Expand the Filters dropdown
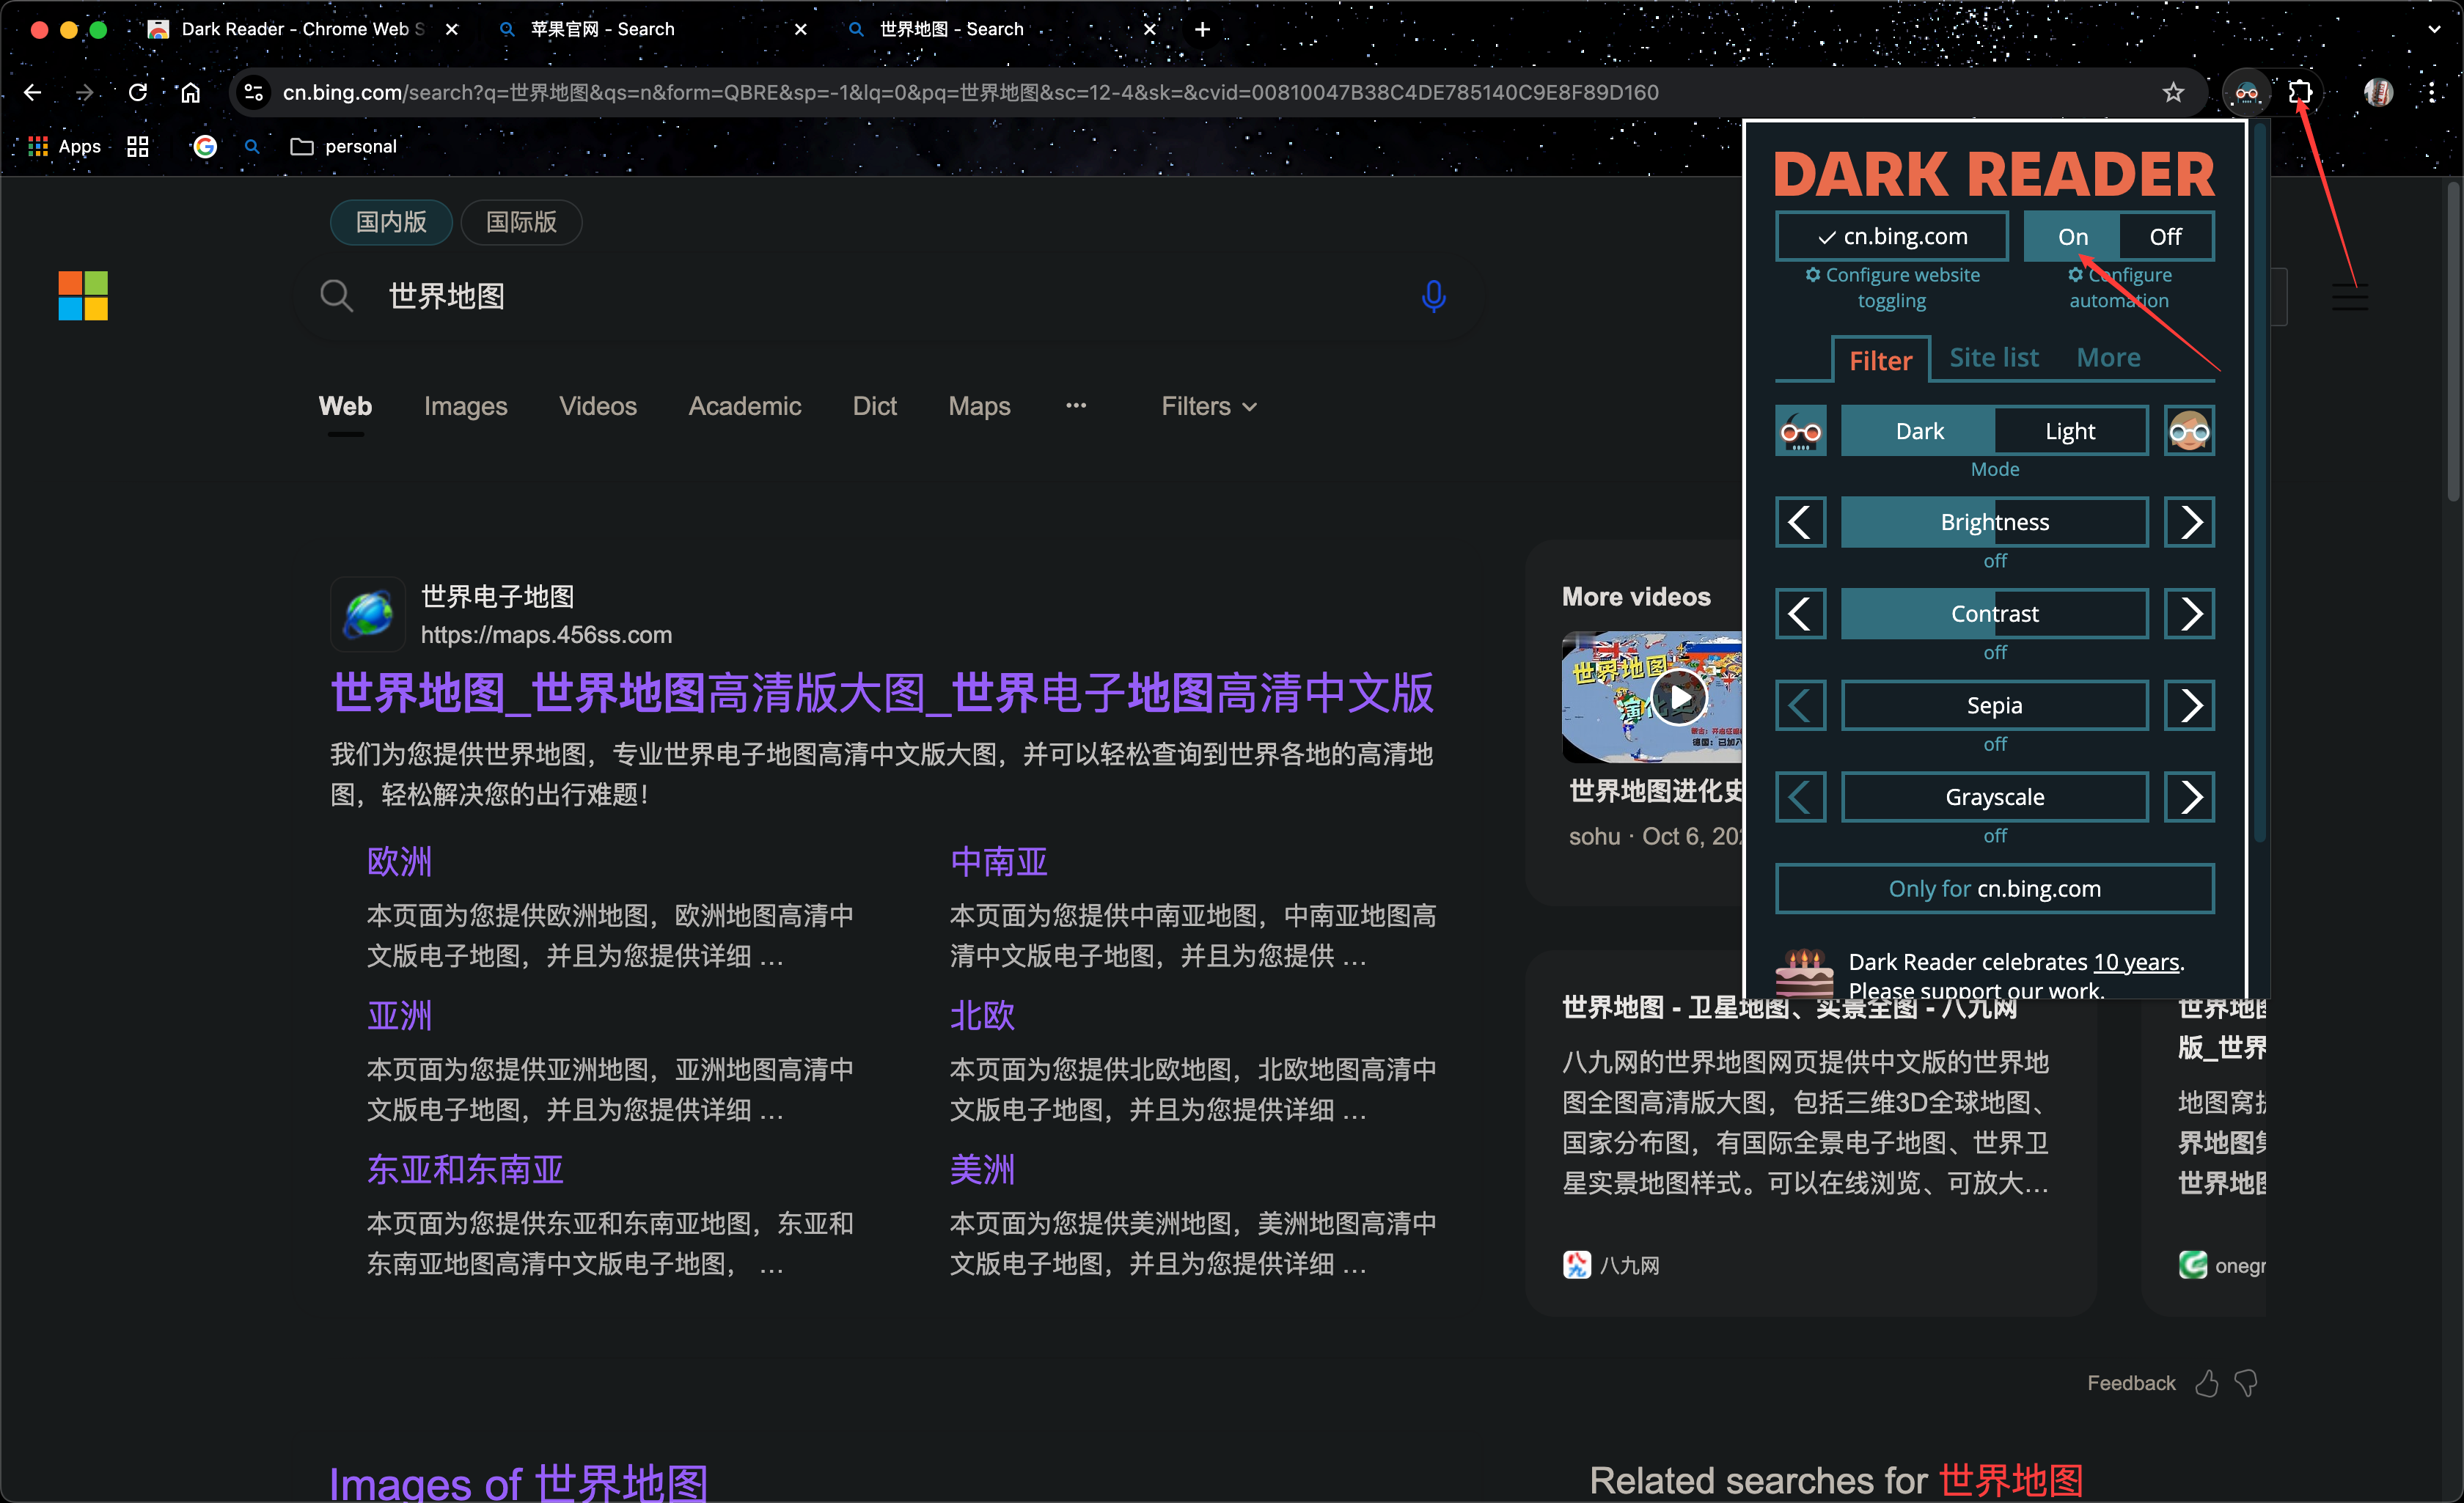The image size is (2464, 1503). [x=1208, y=406]
